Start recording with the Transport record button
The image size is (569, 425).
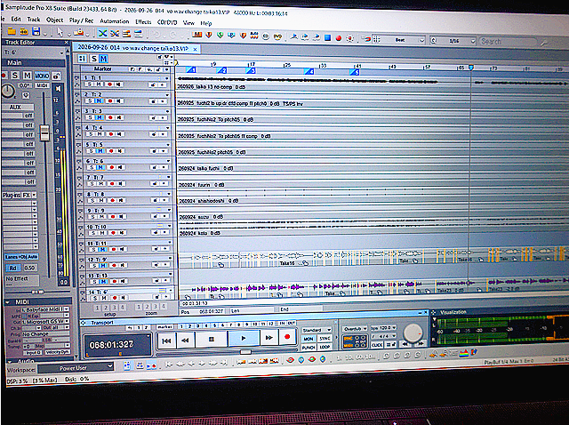[x=287, y=337]
